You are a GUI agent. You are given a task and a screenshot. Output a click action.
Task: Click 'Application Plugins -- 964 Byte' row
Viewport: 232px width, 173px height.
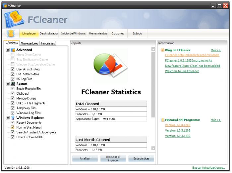[111, 119]
